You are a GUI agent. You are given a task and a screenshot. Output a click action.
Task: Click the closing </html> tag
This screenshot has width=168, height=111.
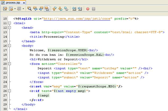pos(20,109)
